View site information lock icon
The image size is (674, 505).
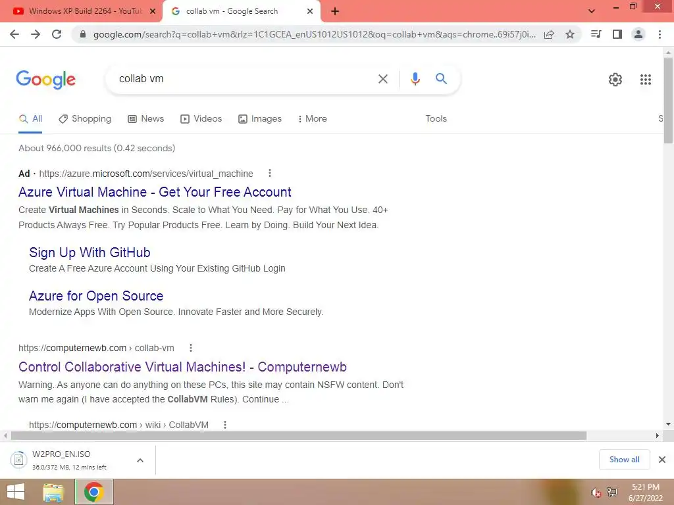(x=83, y=34)
